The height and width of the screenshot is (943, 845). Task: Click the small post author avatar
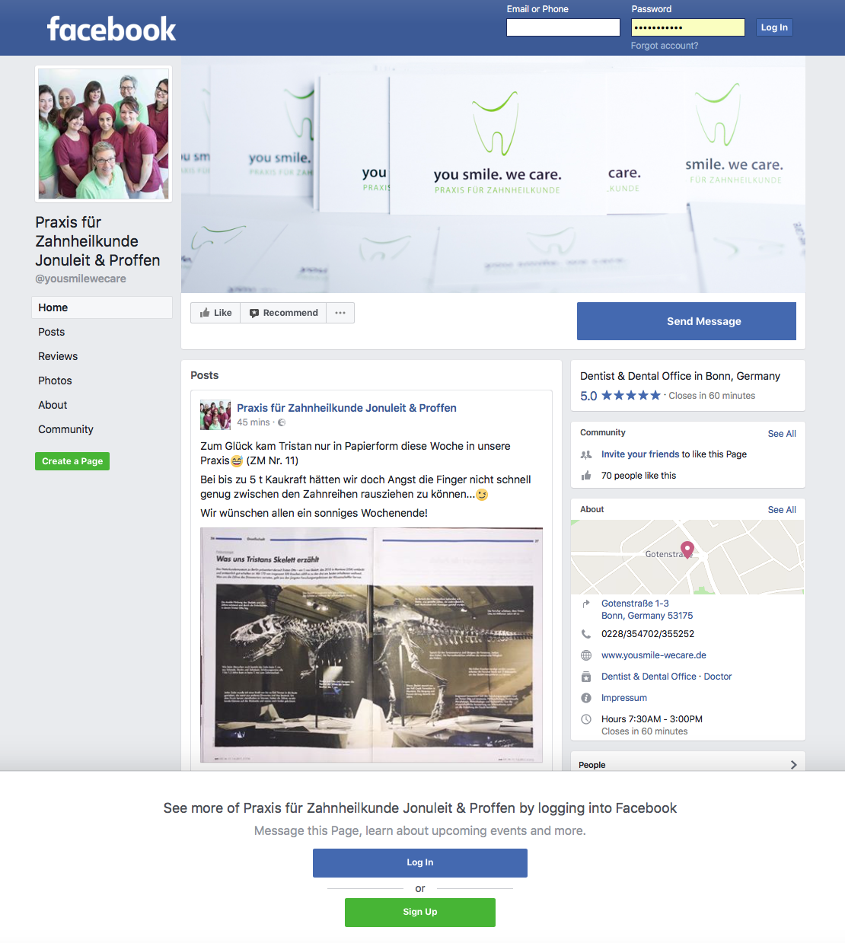pyautogui.click(x=215, y=415)
